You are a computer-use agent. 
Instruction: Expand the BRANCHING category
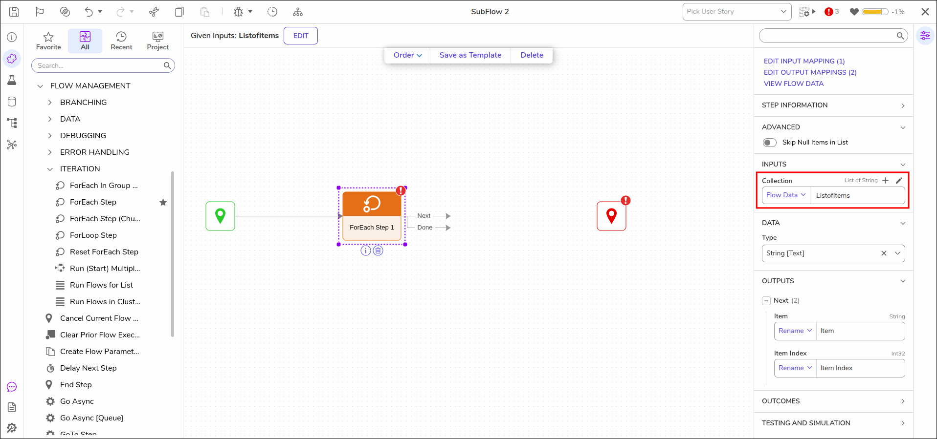50,103
